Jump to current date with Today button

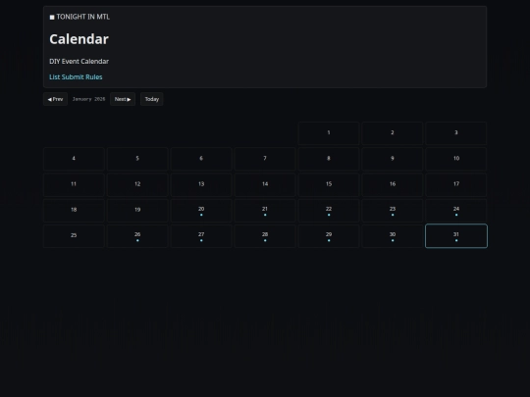(x=152, y=99)
